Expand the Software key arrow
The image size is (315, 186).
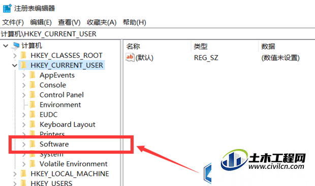24,144
